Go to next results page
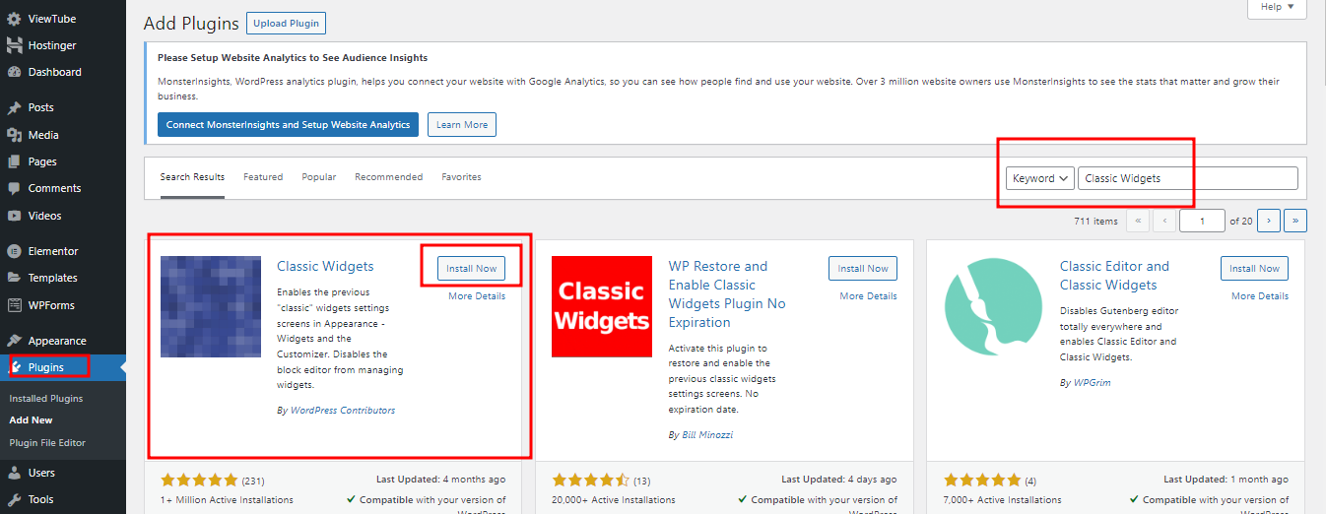Viewport: 1326px width, 514px height. [1269, 221]
